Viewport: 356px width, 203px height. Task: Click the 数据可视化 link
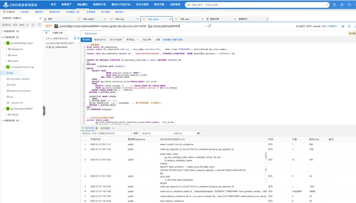[x=178, y=40]
